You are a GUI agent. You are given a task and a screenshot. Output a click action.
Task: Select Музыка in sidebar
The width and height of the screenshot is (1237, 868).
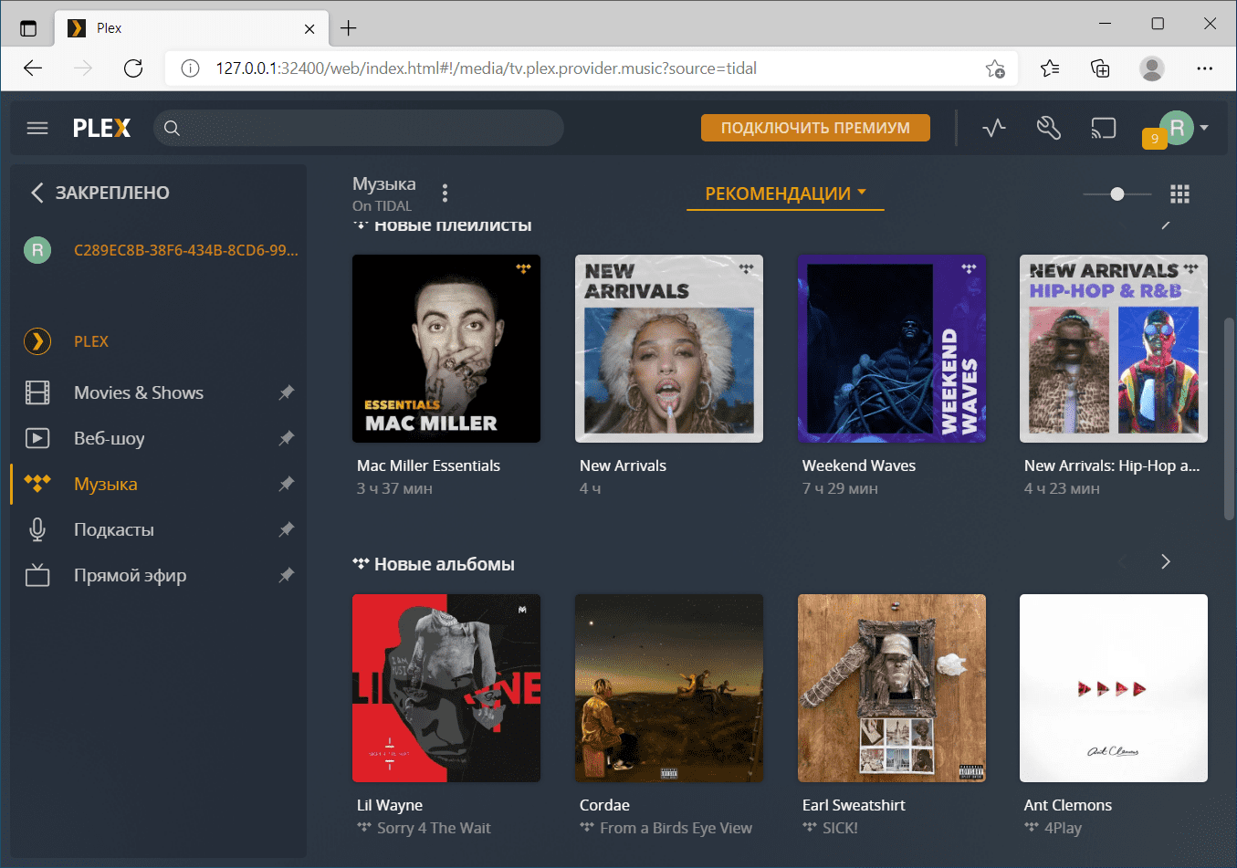point(106,484)
